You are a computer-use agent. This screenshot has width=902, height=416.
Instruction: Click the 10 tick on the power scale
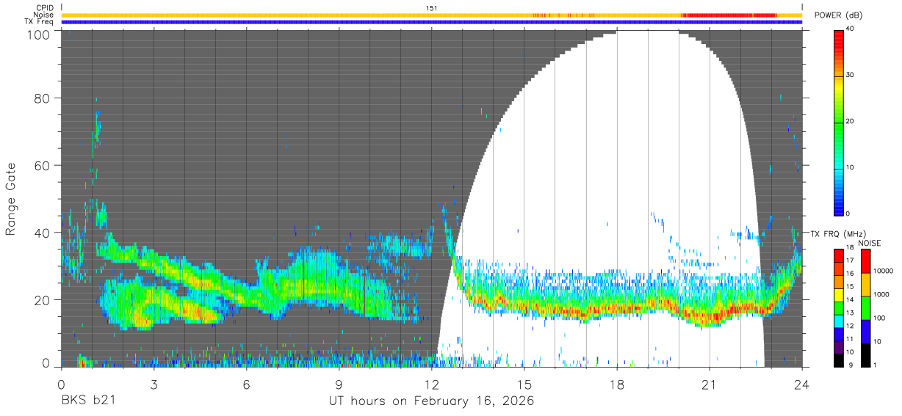click(x=851, y=167)
